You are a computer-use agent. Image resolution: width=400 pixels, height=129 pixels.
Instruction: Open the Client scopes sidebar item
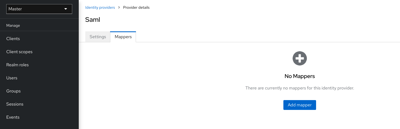19,52
